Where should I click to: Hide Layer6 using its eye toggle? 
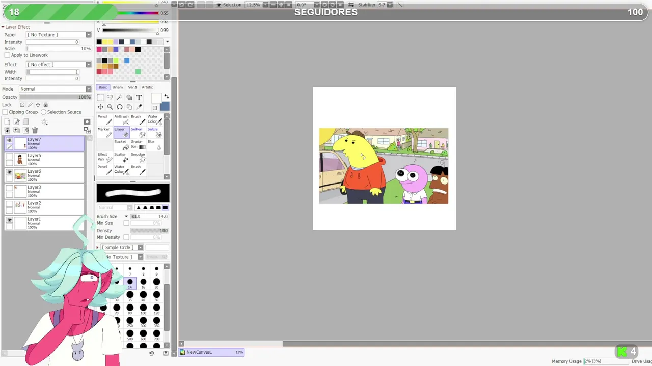coord(9,172)
